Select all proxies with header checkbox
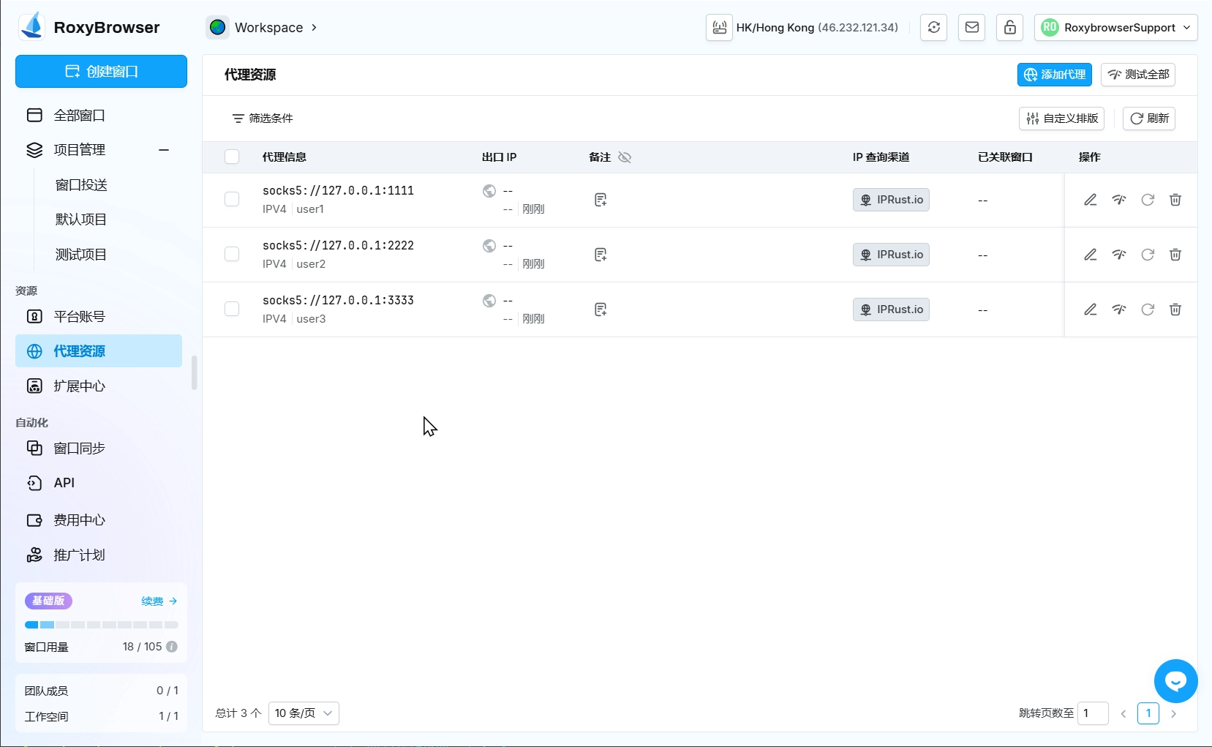 [x=232, y=157]
